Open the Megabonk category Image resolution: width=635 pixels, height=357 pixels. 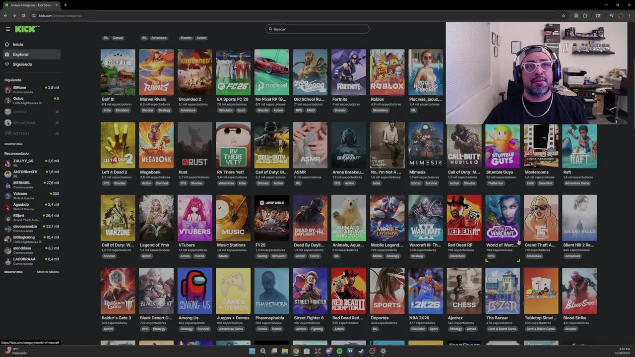point(156,145)
